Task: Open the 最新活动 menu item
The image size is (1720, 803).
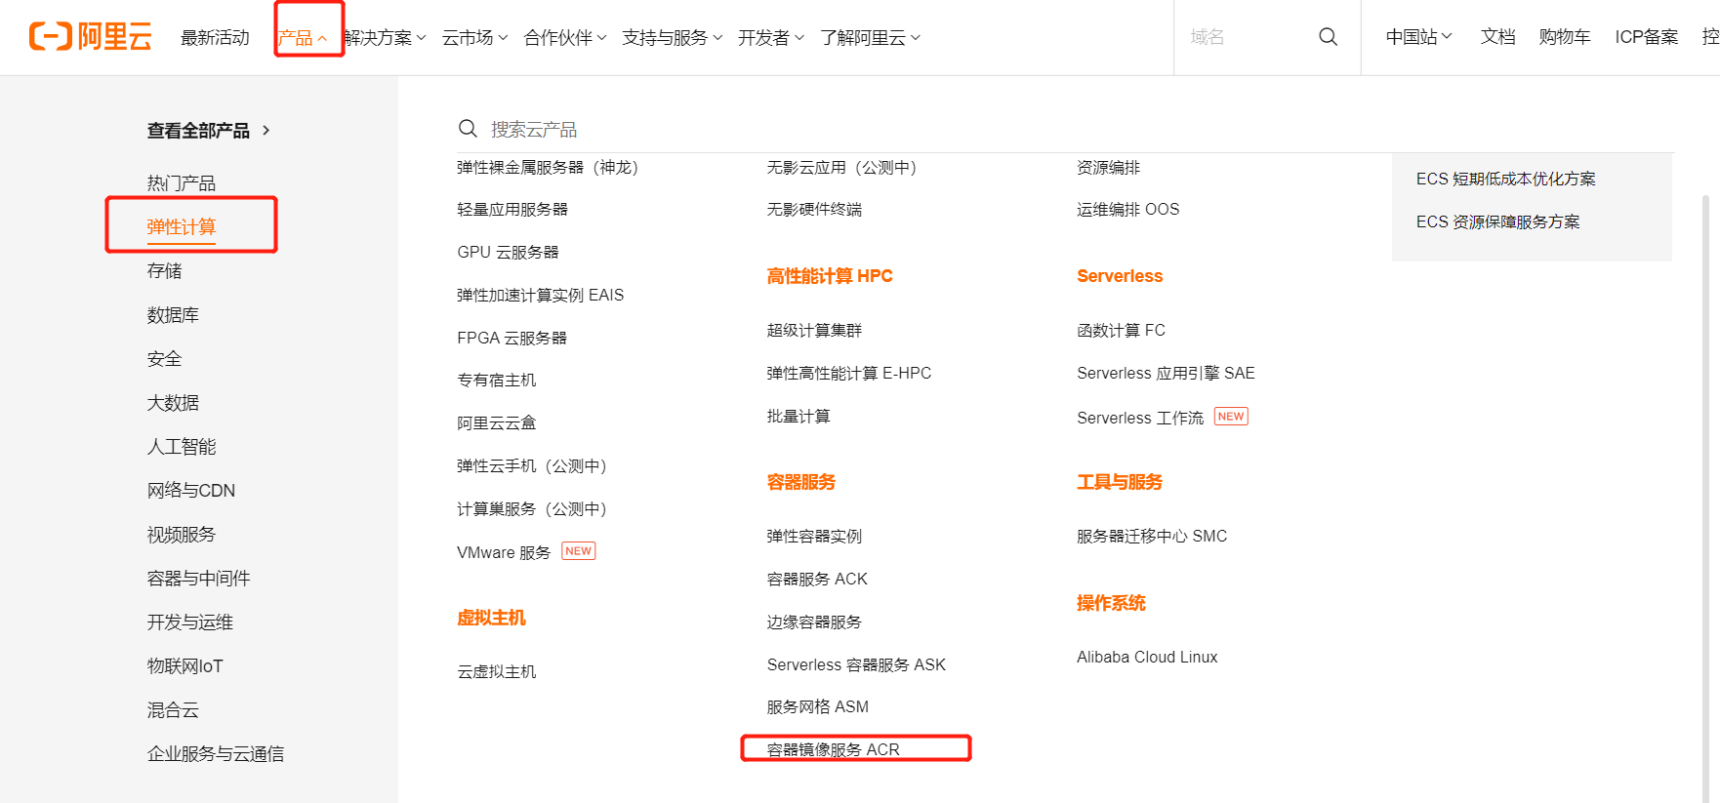Action: click(215, 37)
